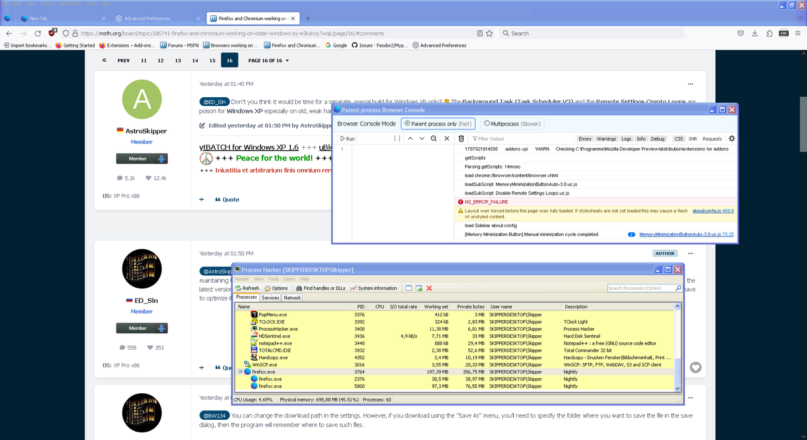Open the uBlock Origin toolbar icon
This screenshot has height=440, width=807.
point(52,33)
